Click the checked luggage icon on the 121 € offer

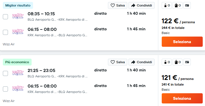coord(176,62)
